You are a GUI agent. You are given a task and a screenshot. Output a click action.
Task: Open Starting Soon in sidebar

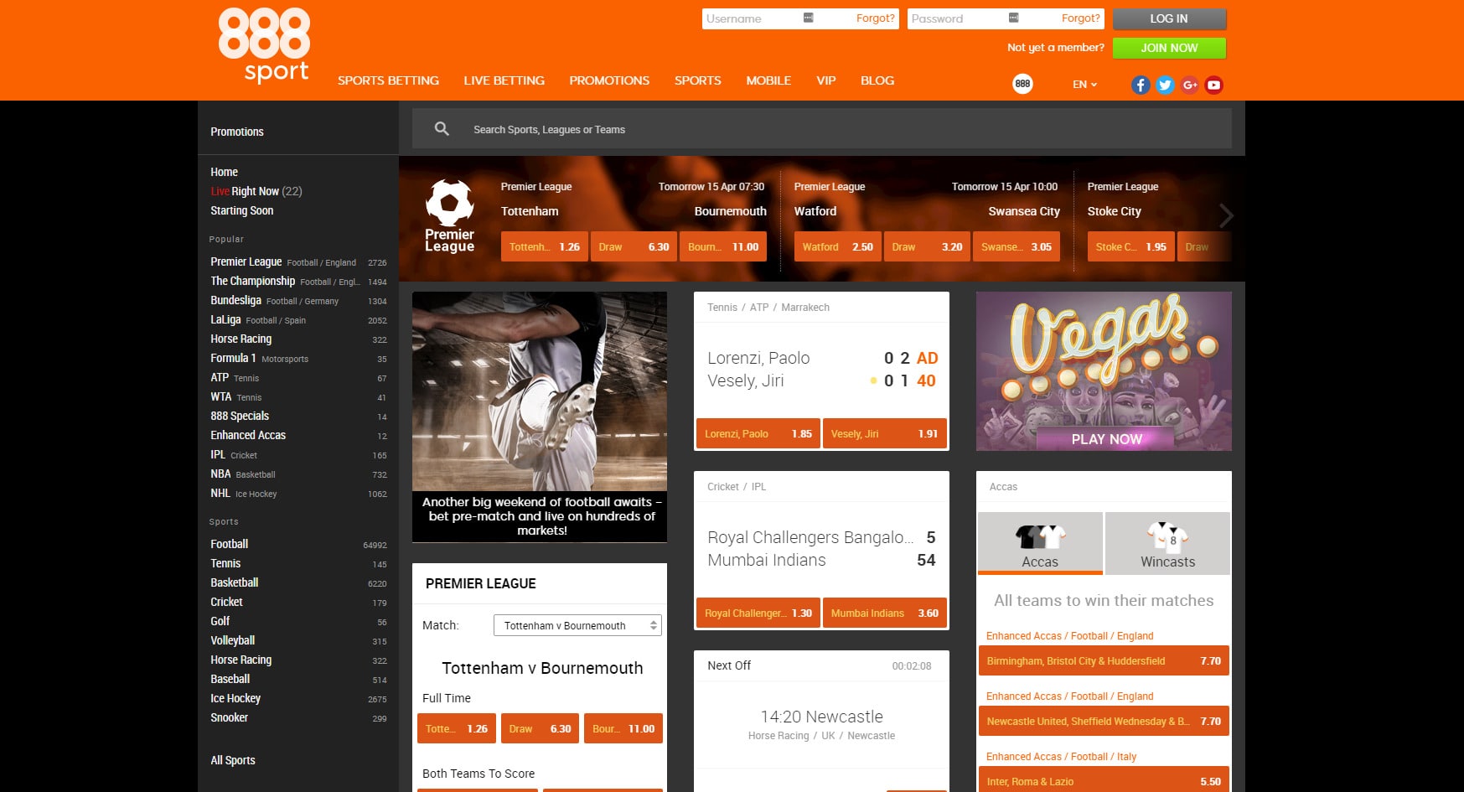(x=242, y=210)
